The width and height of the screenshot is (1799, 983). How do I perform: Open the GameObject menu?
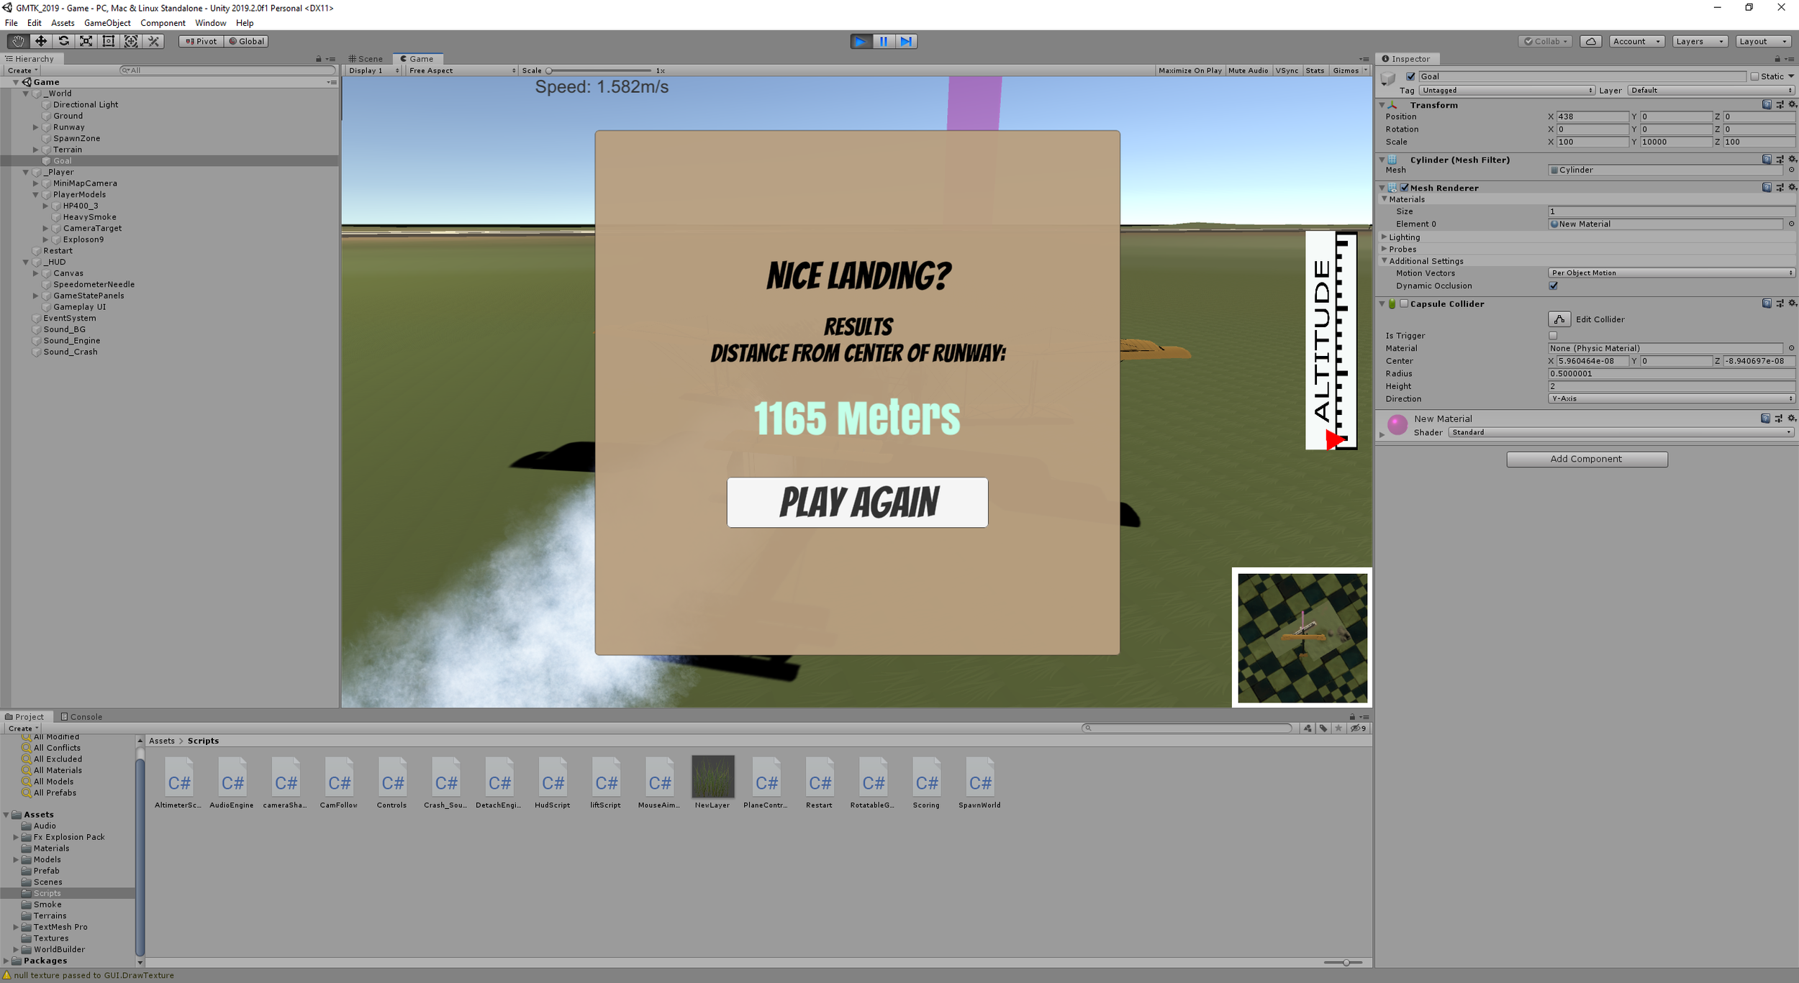[107, 23]
